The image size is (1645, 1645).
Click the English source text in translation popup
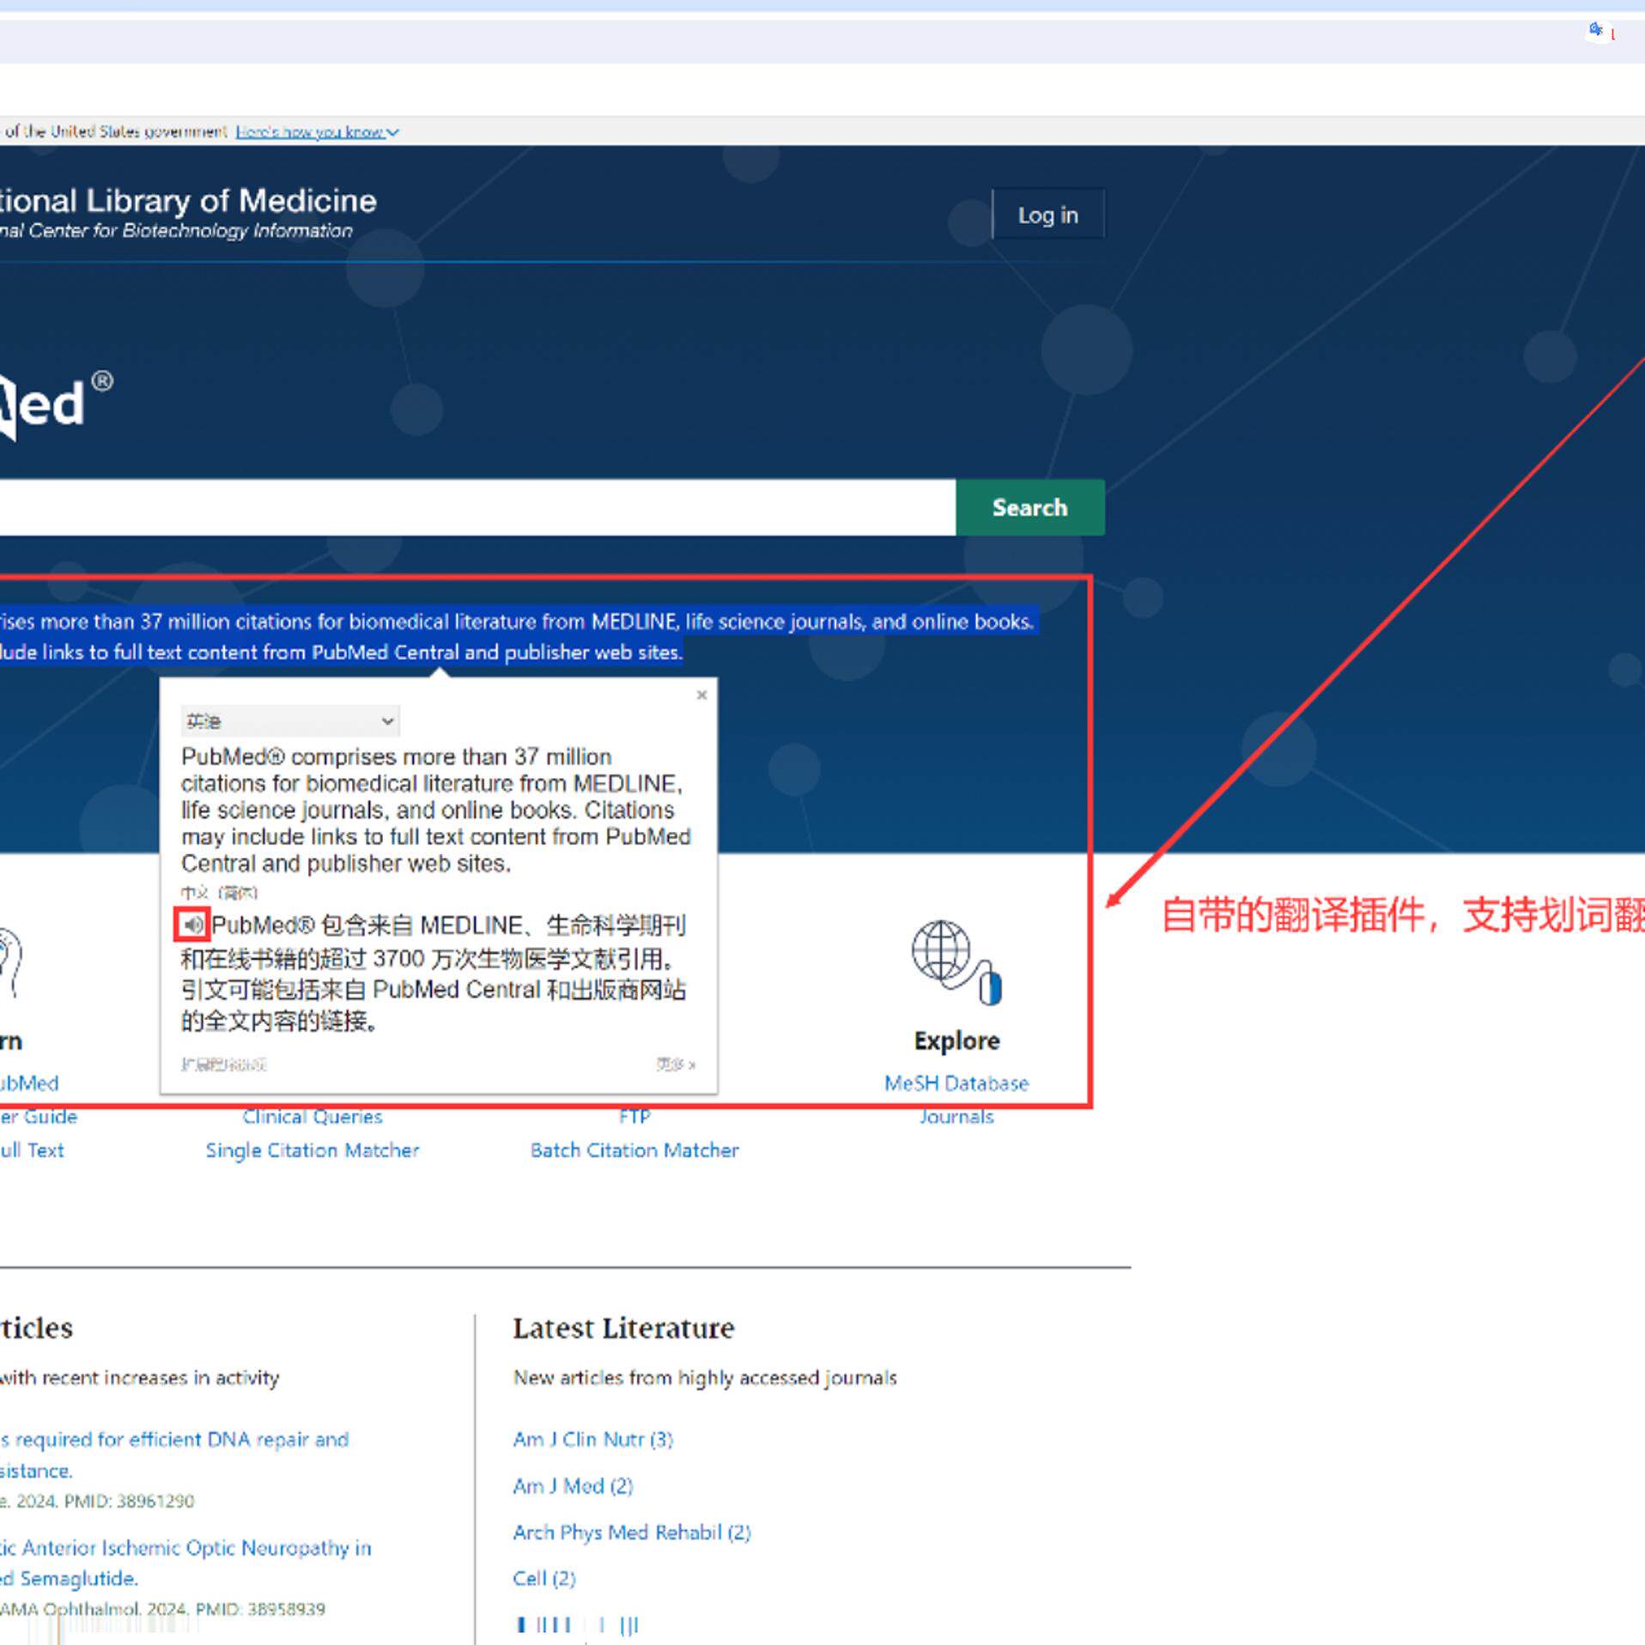pyautogui.click(x=436, y=810)
